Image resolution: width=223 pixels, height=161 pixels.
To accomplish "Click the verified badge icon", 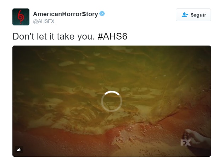I will (x=102, y=14).
